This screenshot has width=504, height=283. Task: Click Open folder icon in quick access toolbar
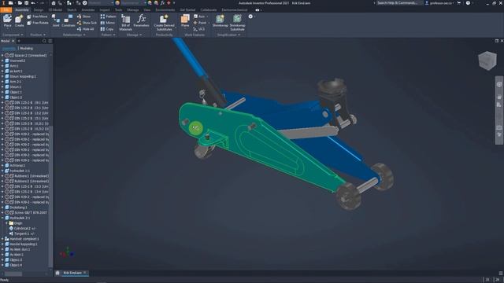click(x=20, y=3)
